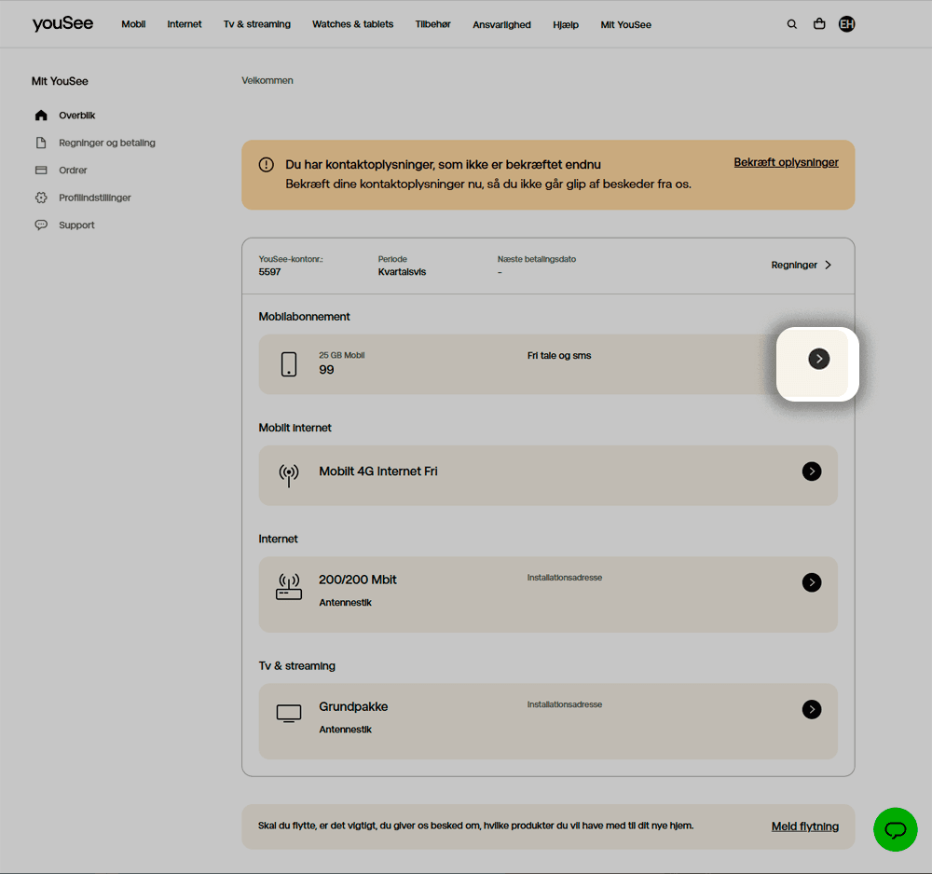Open the shopping basket icon

[x=819, y=24]
